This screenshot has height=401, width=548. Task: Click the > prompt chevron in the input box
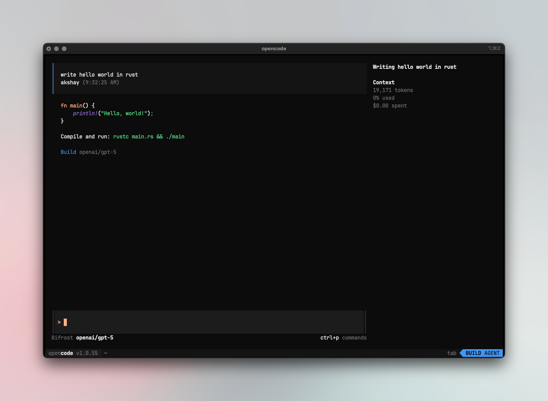(x=59, y=322)
